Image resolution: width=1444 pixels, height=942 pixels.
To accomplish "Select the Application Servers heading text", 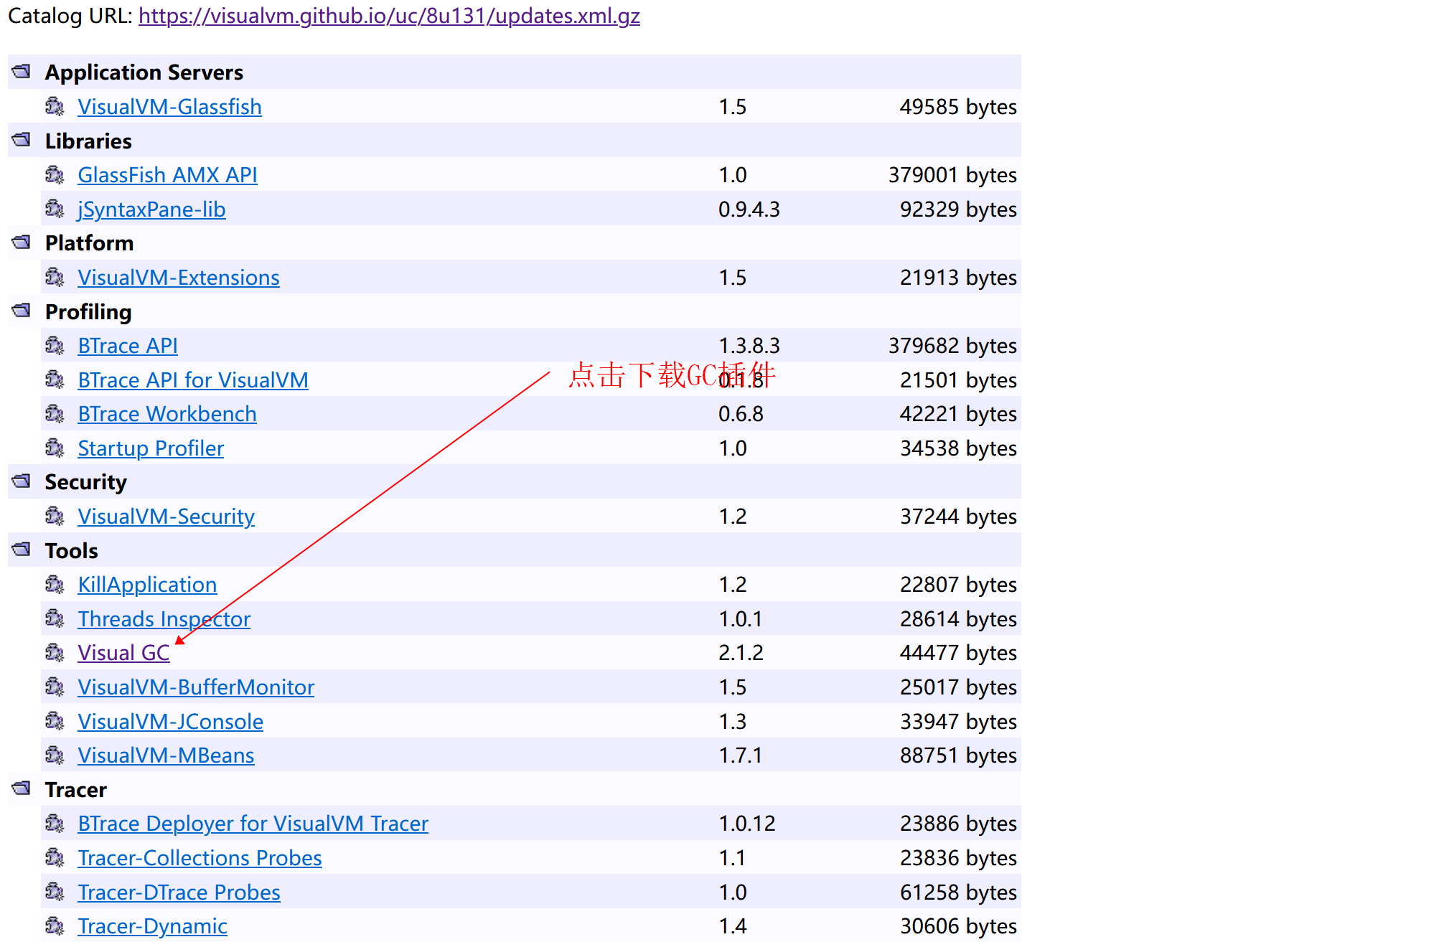I will (x=144, y=72).
